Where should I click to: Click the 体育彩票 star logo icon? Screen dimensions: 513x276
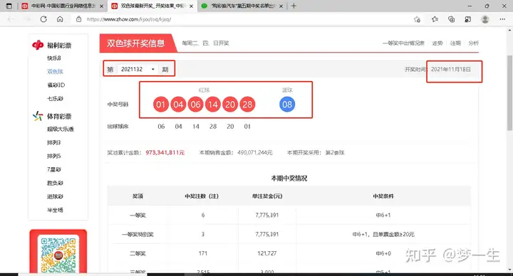tap(38, 116)
